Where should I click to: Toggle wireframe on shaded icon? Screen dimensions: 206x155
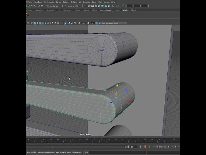[40, 23]
